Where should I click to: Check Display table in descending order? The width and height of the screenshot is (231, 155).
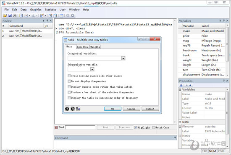[69, 98]
